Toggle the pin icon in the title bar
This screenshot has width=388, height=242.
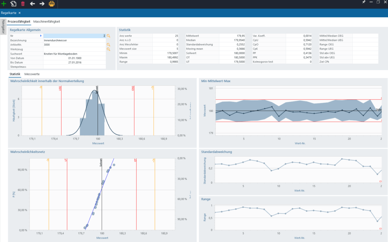pyautogui.click(x=364, y=2)
